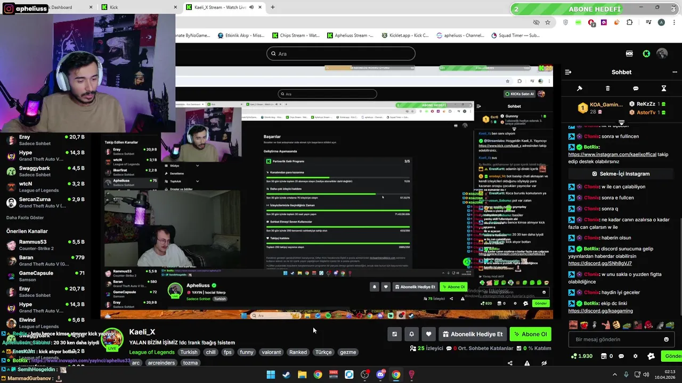The image size is (682, 383).
Task: Click the arcreinders tag
Action: click(161, 363)
